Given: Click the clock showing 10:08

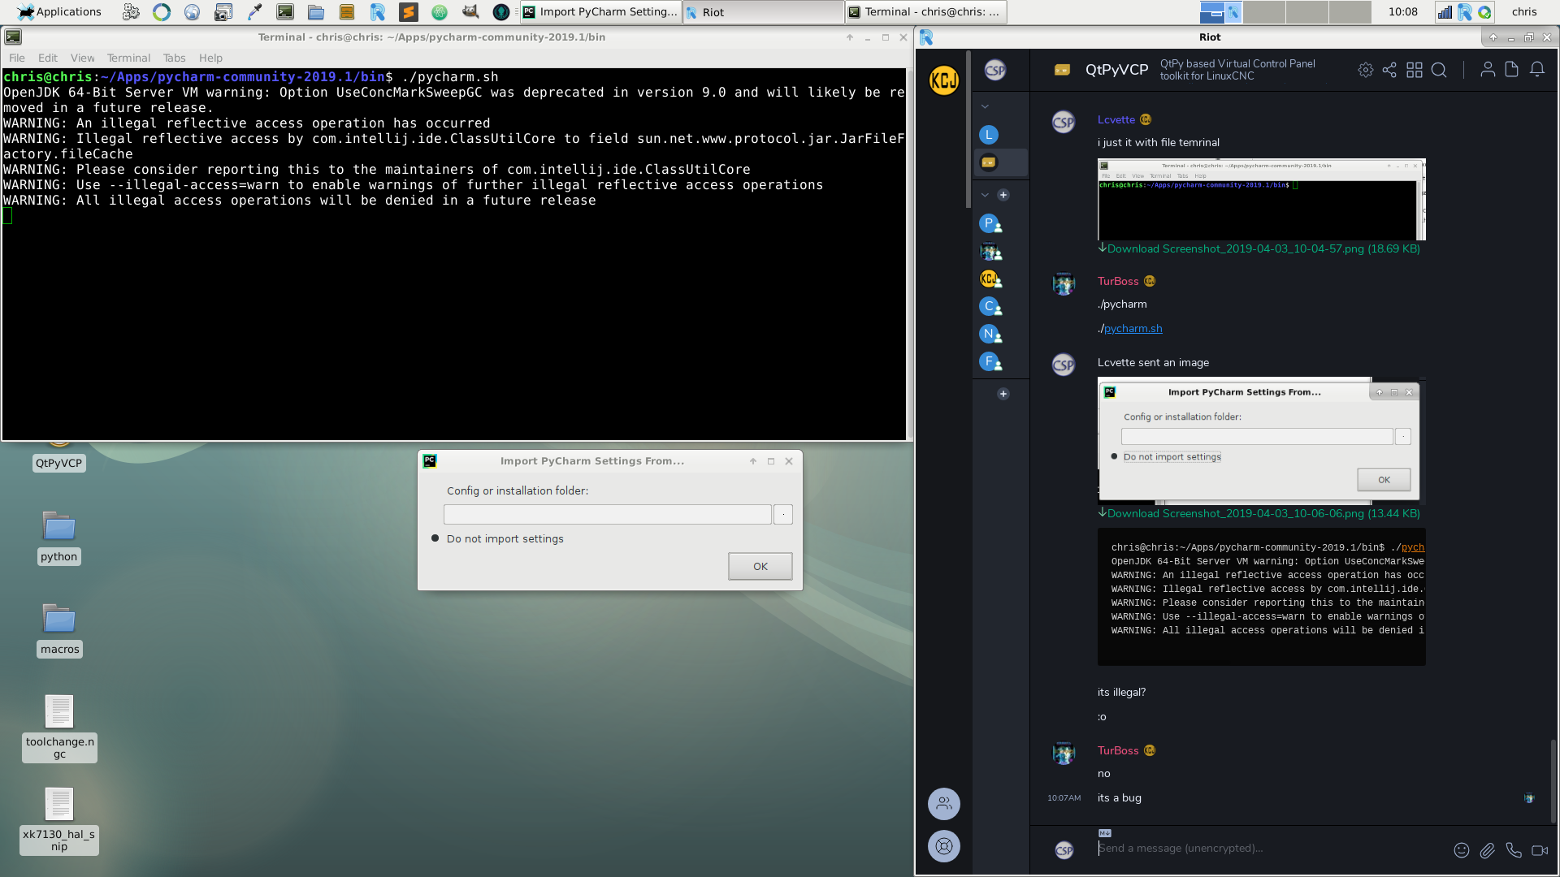Looking at the screenshot, I should 1403,11.
